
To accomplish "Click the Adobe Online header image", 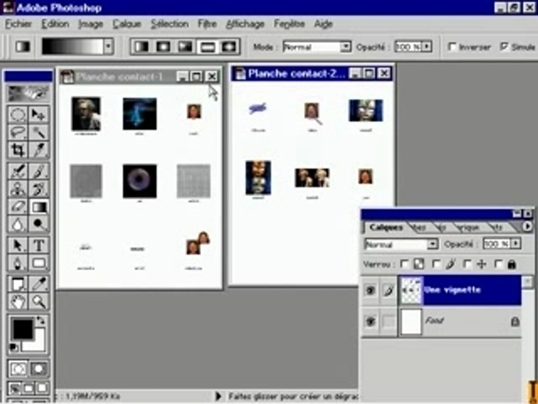I will (28, 93).
